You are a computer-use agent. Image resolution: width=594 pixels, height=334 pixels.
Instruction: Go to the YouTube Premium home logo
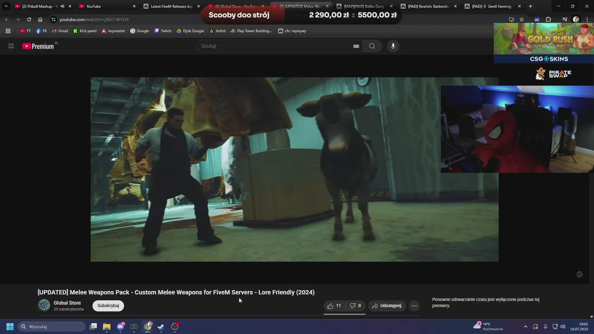coord(38,46)
